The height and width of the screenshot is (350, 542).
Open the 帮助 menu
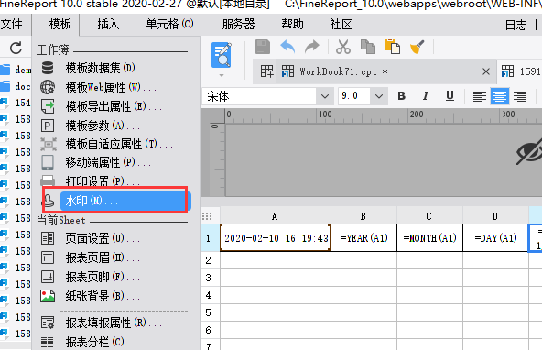pos(292,25)
